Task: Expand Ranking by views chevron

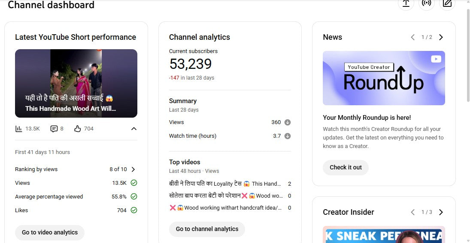Action: [x=133, y=169]
